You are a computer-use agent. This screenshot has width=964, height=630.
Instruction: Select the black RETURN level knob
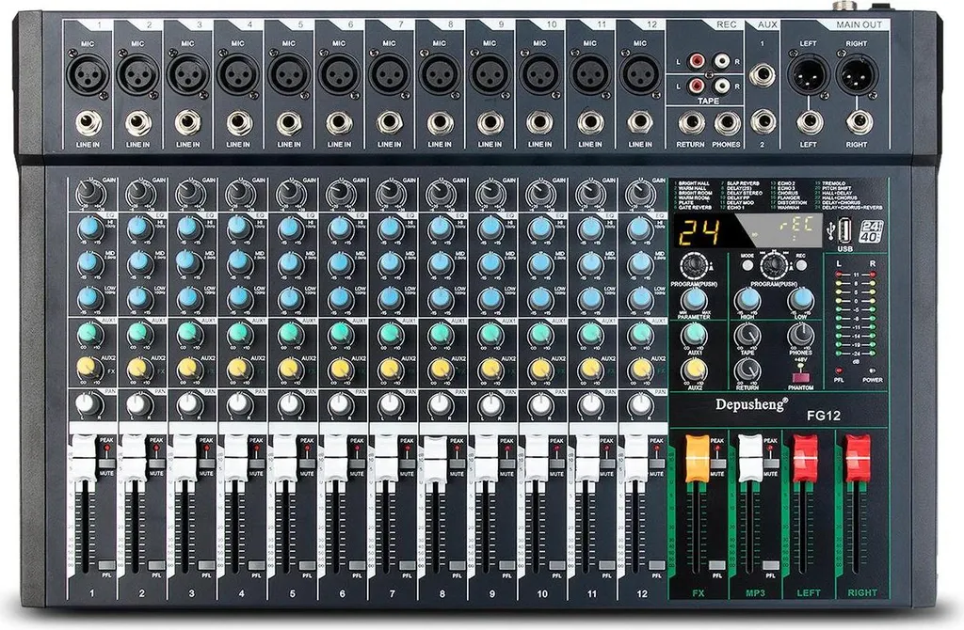pos(747,370)
